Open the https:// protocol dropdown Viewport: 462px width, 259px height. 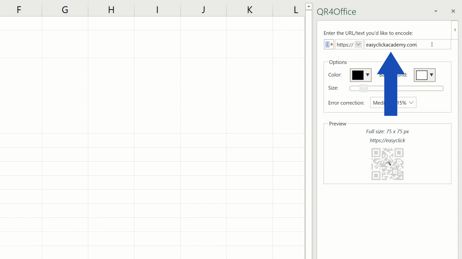[349, 45]
